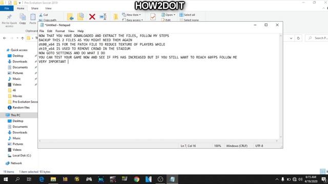Screen dimensions: 328x184
Task: Click the Explorer search box
Action: 317,38
